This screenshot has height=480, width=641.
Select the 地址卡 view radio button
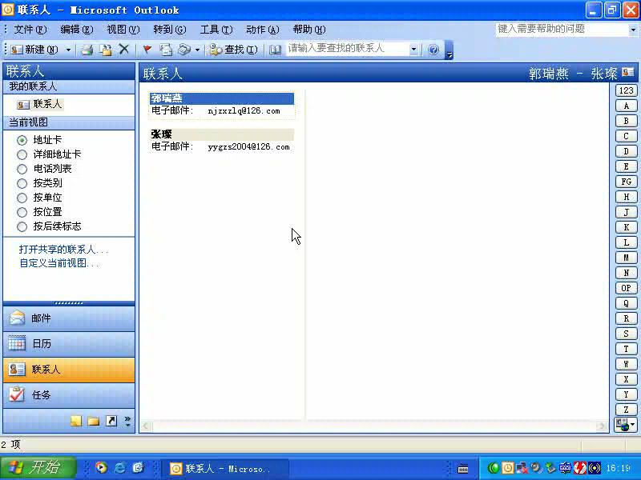point(22,140)
